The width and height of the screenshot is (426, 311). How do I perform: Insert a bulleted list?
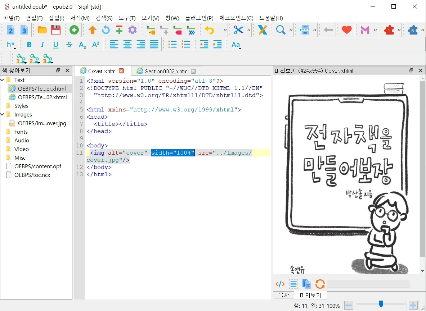[172, 44]
